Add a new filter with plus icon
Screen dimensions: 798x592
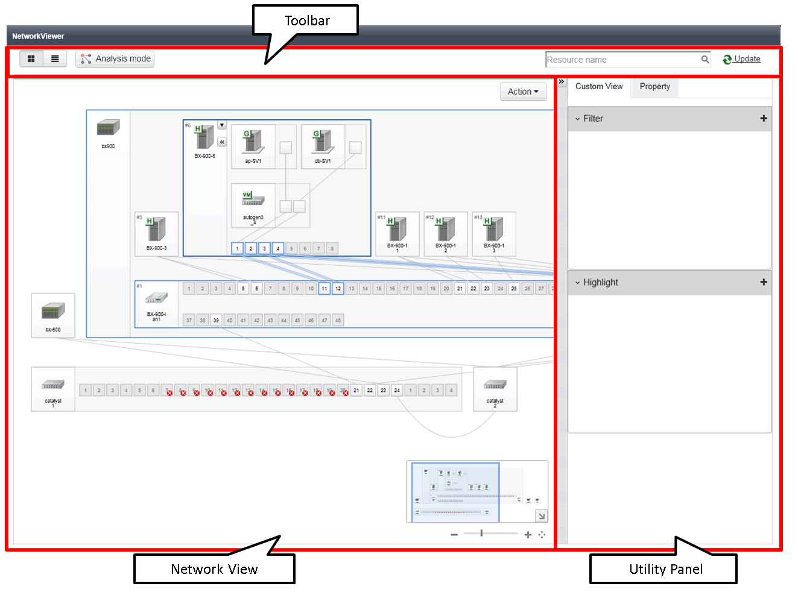(x=764, y=119)
